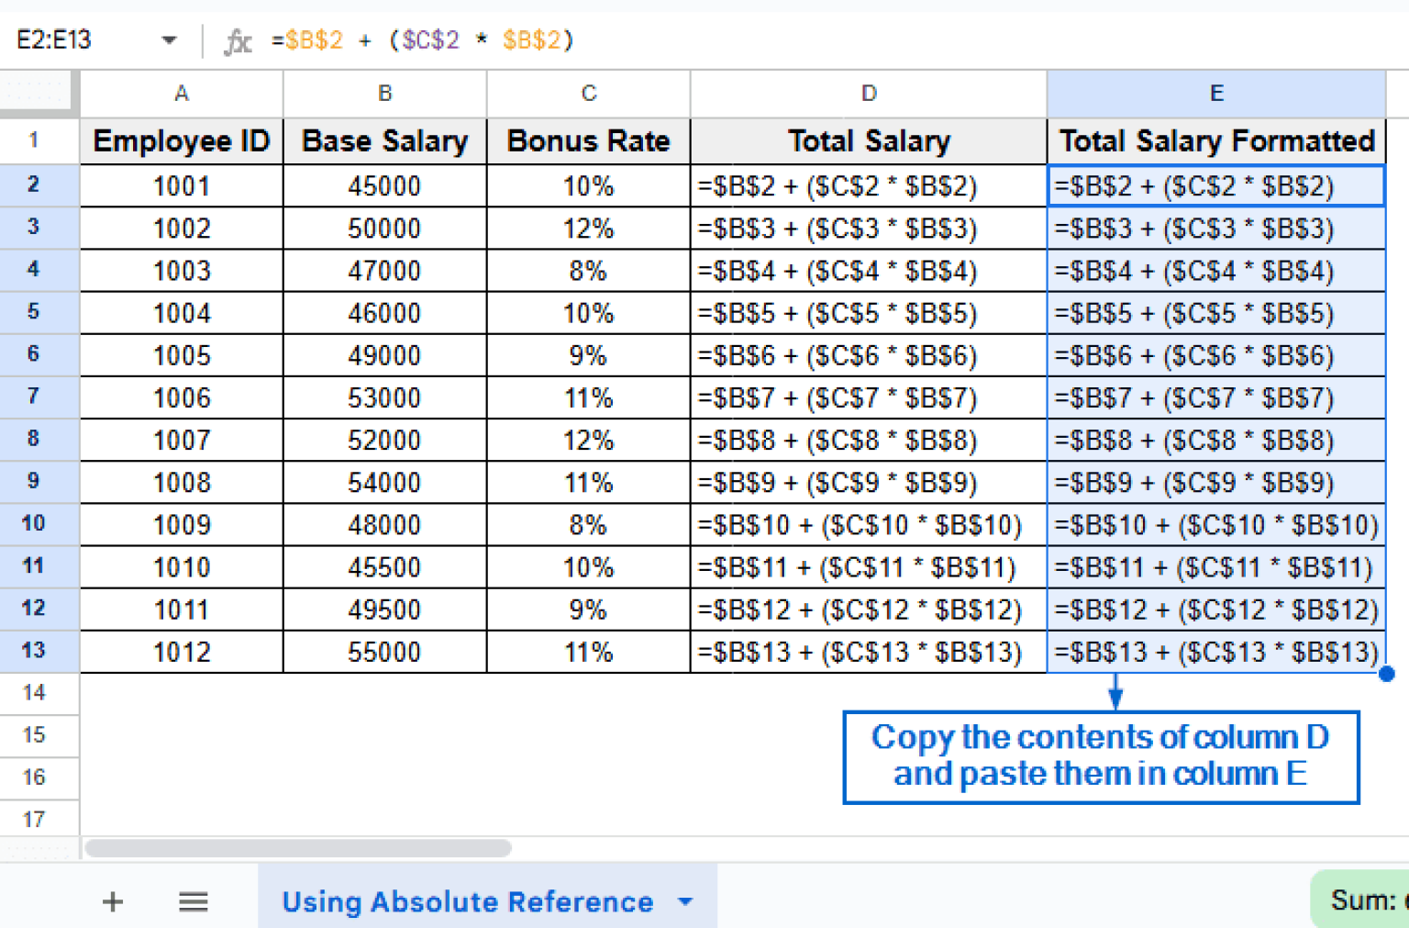Open the Using Absolute Reference tab menu arrow
1409x928 pixels.
[685, 901]
